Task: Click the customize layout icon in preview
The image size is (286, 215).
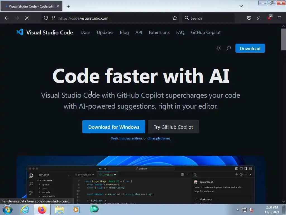Action: point(251,169)
